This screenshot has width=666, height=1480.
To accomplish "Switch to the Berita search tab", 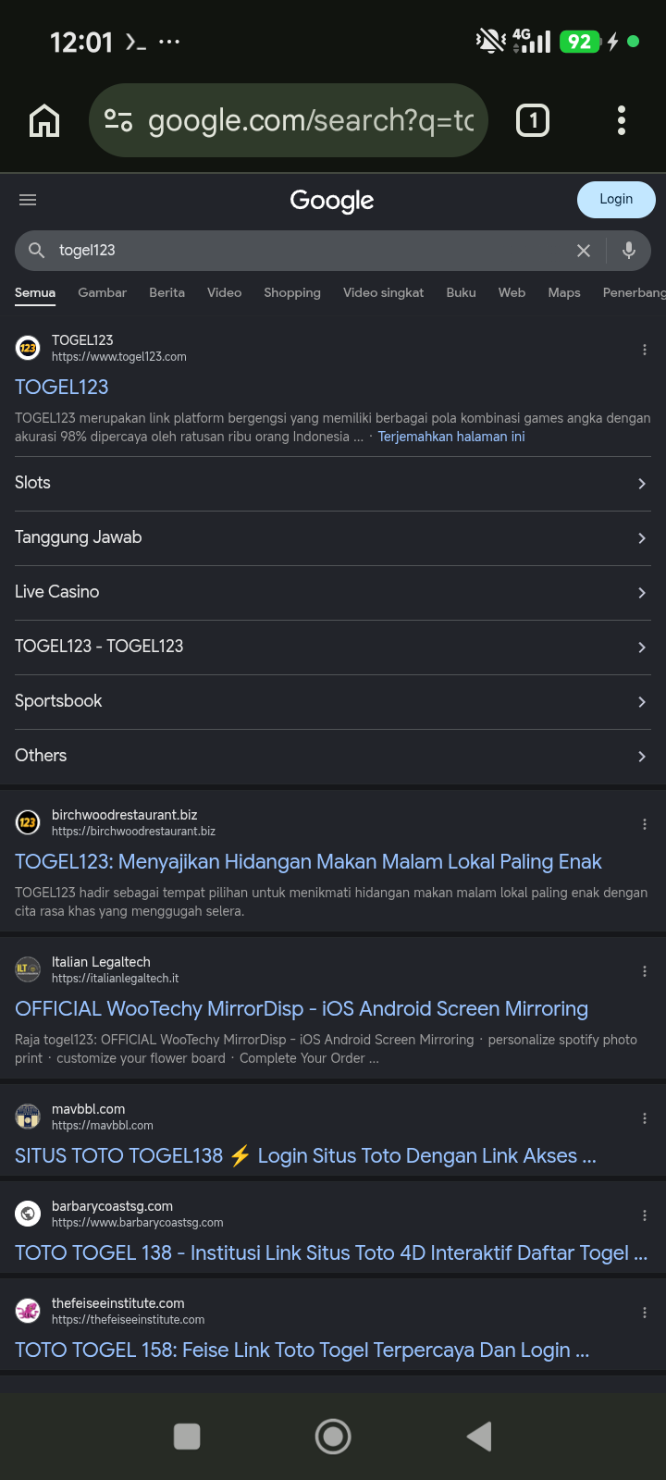I will [x=166, y=292].
